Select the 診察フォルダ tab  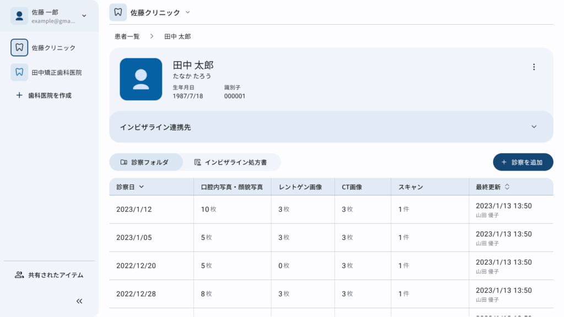coord(145,162)
